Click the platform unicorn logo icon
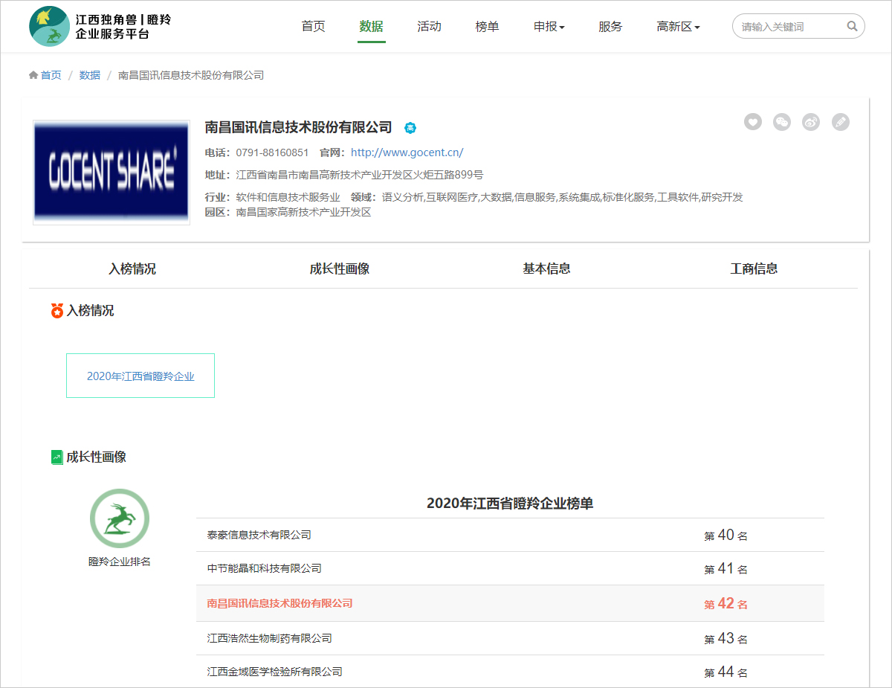Screen dimensions: 892x688 point(49,26)
